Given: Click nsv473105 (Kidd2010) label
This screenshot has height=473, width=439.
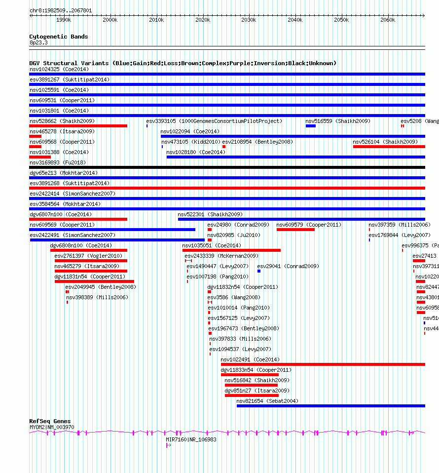Looking at the screenshot, I should coord(191,142).
